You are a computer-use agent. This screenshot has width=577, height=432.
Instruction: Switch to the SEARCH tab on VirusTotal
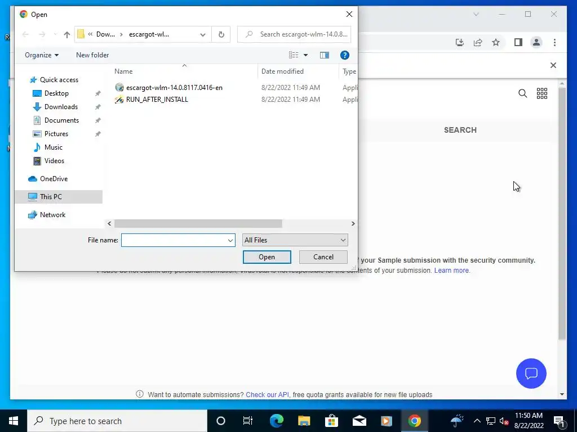pyautogui.click(x=460, y=130)
